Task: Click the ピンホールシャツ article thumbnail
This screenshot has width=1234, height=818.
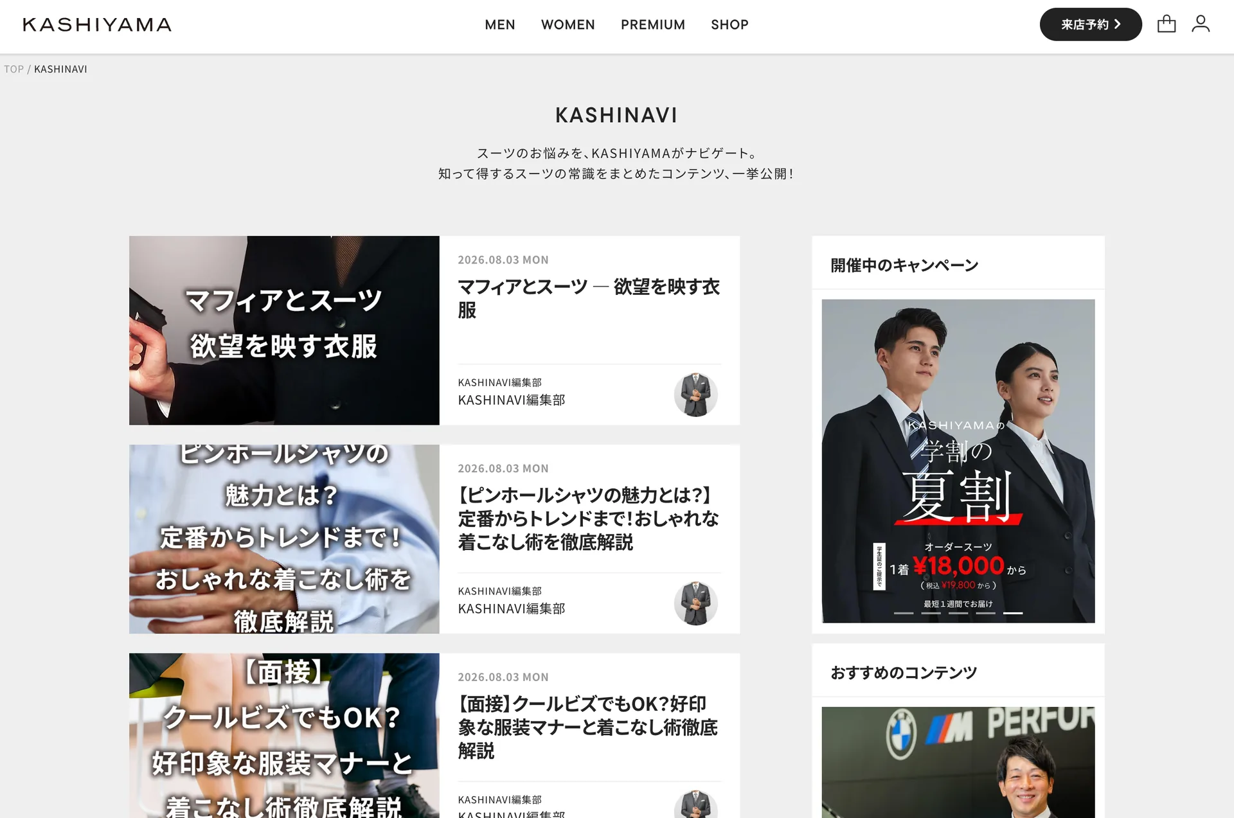Action: coord(284,539)
